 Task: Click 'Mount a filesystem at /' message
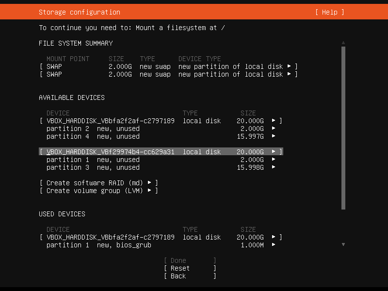point(180,28)
